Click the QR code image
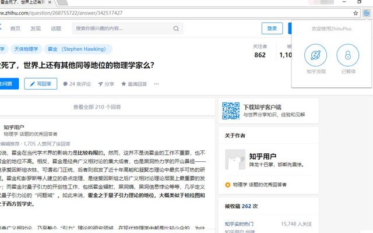The image size is (373, 233). click(x=231, y=111)
